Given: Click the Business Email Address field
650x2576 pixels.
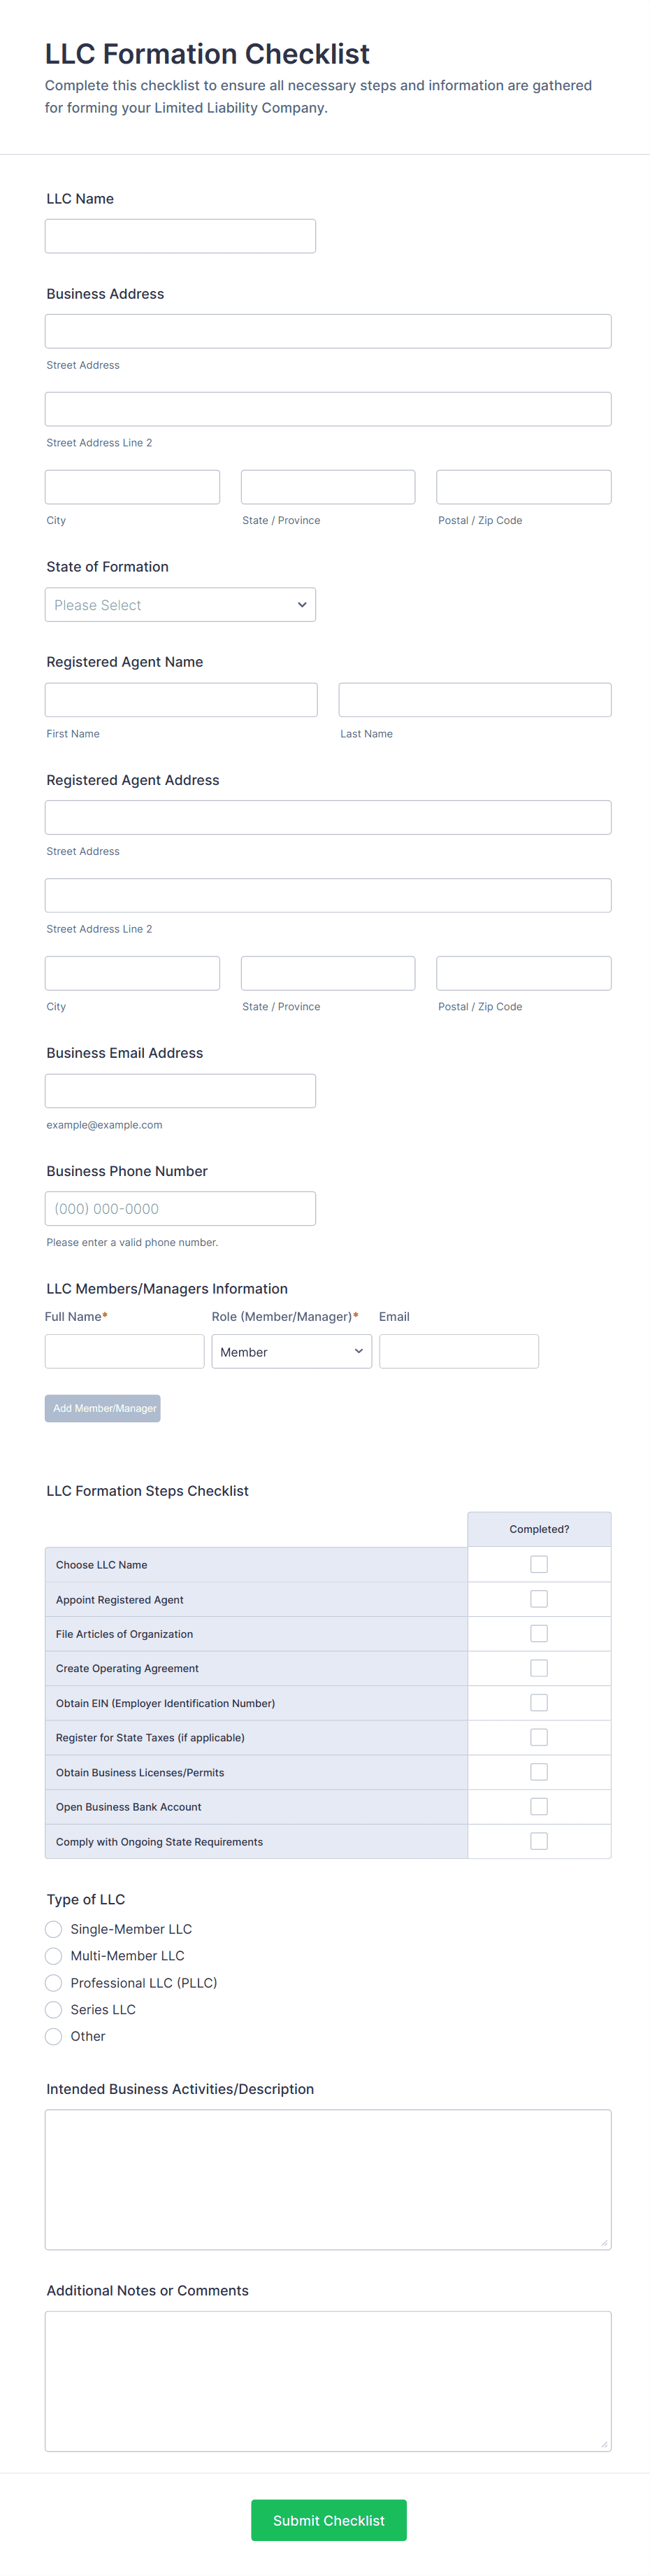Looking at the screenshot, I should [x=180, y=1091].
